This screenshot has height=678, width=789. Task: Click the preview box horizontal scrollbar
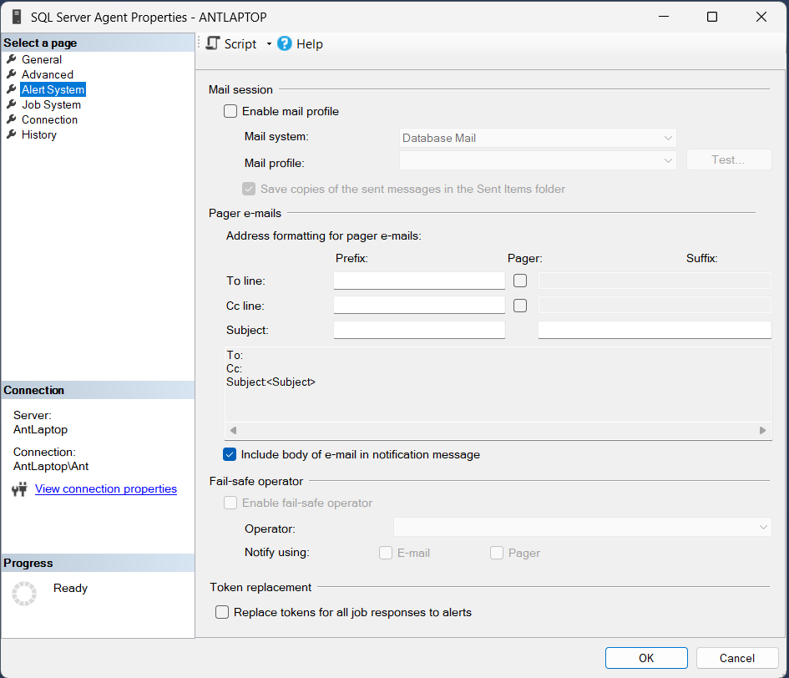[497, 431]
